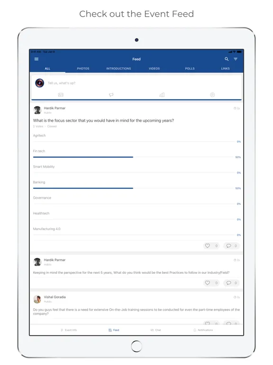The width and height of the screenshot is (273, 365).
Task: Select the VIDEOS tab
Action: tap(154, 68)
